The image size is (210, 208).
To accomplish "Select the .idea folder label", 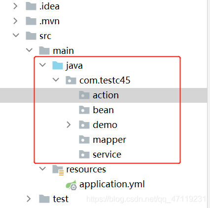I will tap(49, 6).
